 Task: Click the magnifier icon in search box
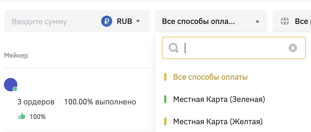(x=174, y=48)
